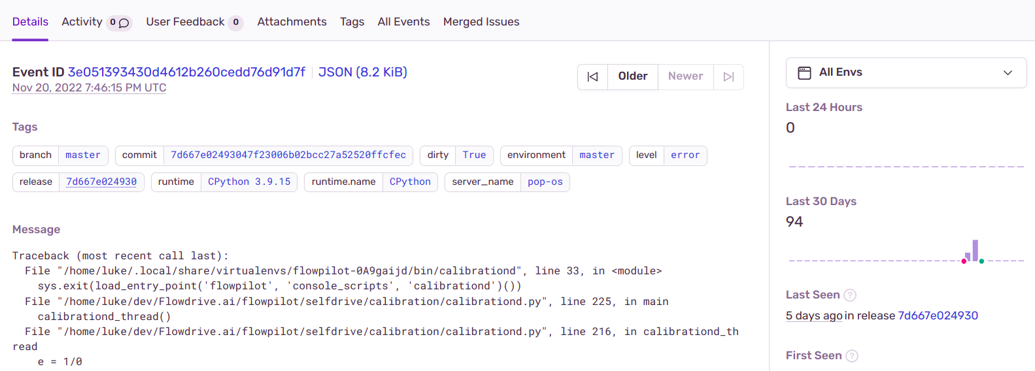Click the green release marker on chart
Image resolution: width=1035 pixels, height=371 pixels.
point(981,261)
